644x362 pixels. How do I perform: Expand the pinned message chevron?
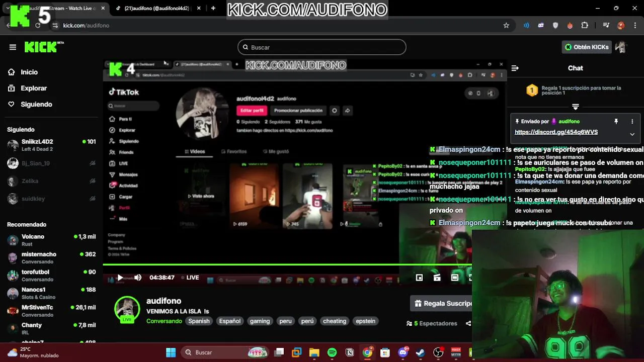(x=632, y=134)
